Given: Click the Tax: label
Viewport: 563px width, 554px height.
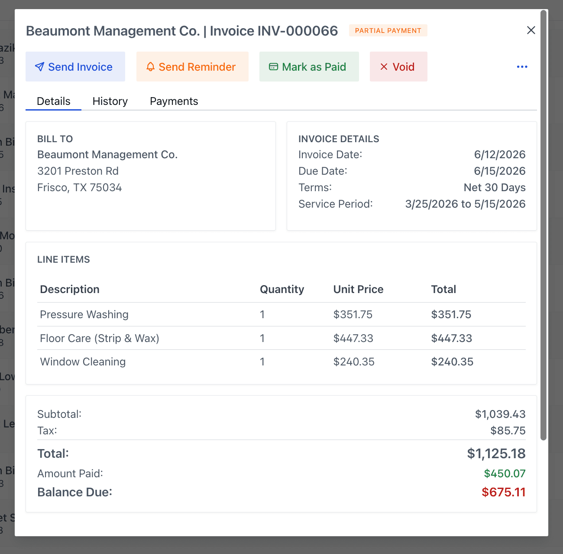Looking at the screenshot, I should click(47, 430).
